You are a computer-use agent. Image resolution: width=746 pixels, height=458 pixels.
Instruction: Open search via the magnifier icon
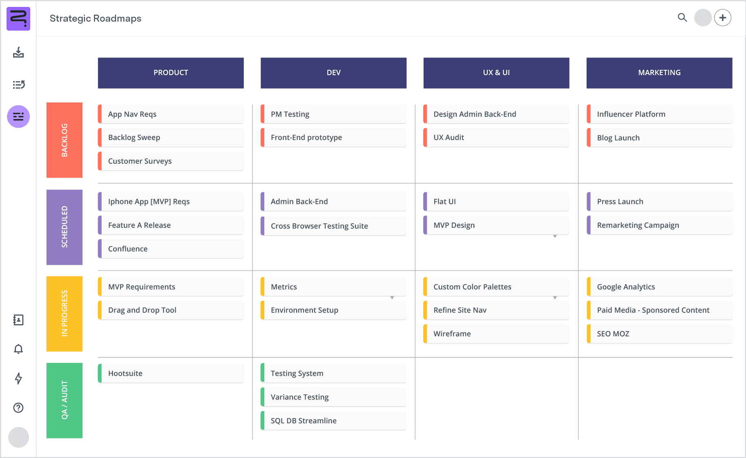coord(682,18)
